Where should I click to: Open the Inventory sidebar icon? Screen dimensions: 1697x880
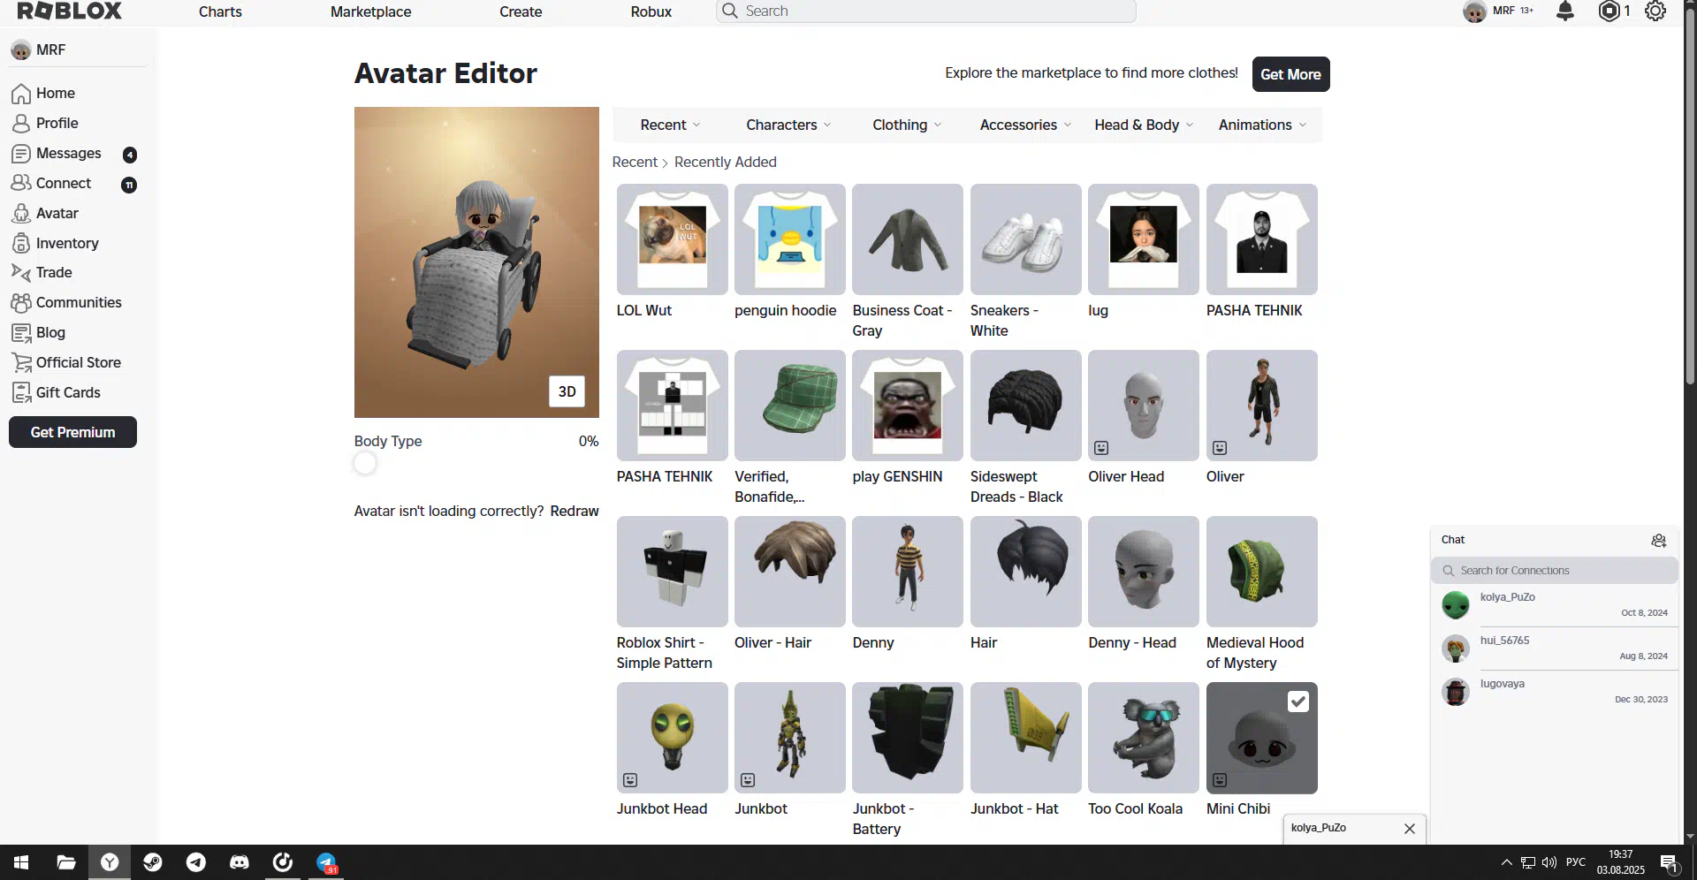21,243
